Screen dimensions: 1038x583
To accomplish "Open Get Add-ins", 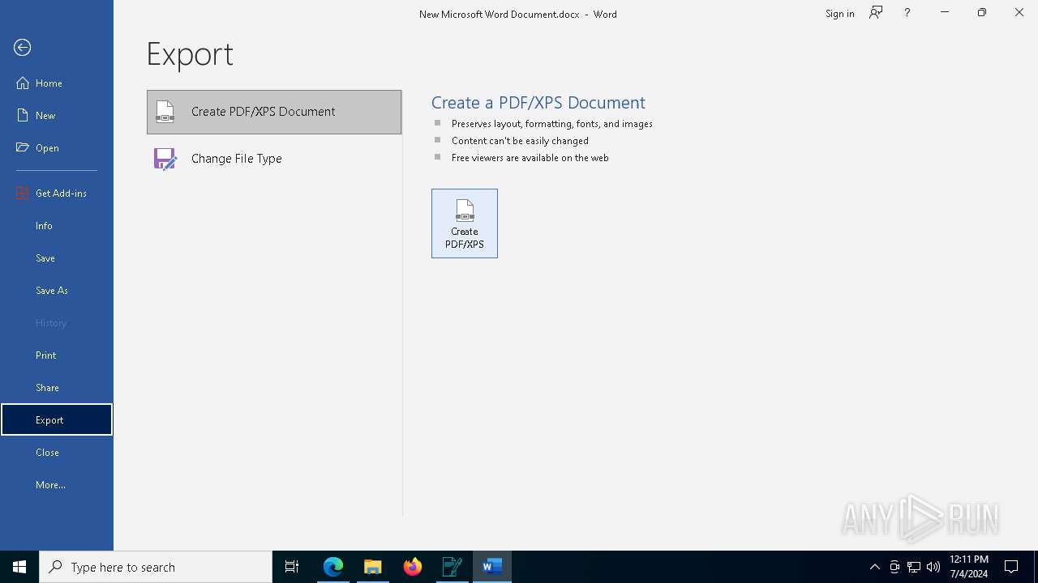I will point(57,194).
